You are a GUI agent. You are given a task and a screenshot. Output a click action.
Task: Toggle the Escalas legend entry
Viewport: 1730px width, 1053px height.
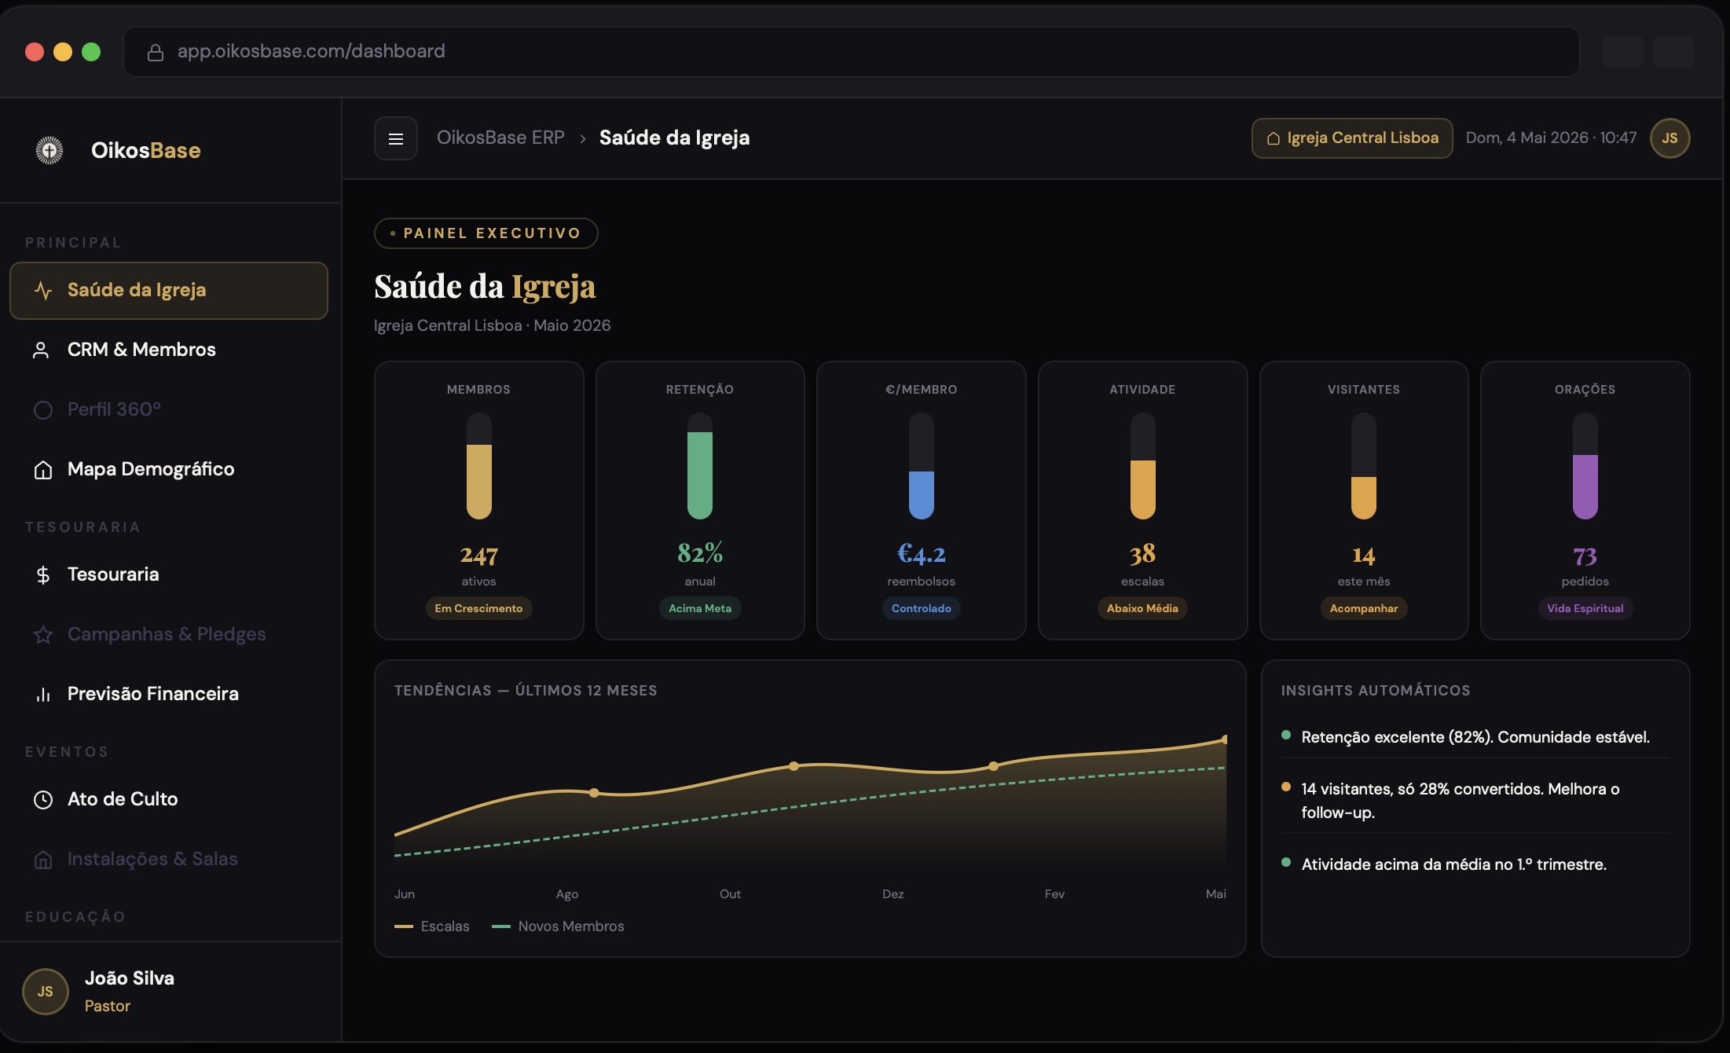click(432, 926)
